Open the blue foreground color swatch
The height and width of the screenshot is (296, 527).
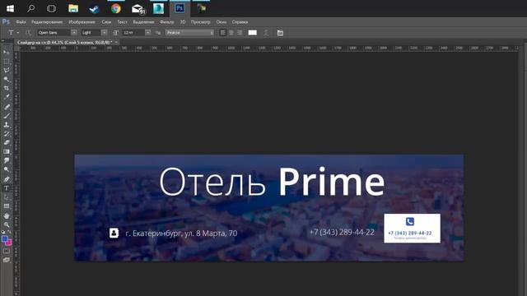4,239
